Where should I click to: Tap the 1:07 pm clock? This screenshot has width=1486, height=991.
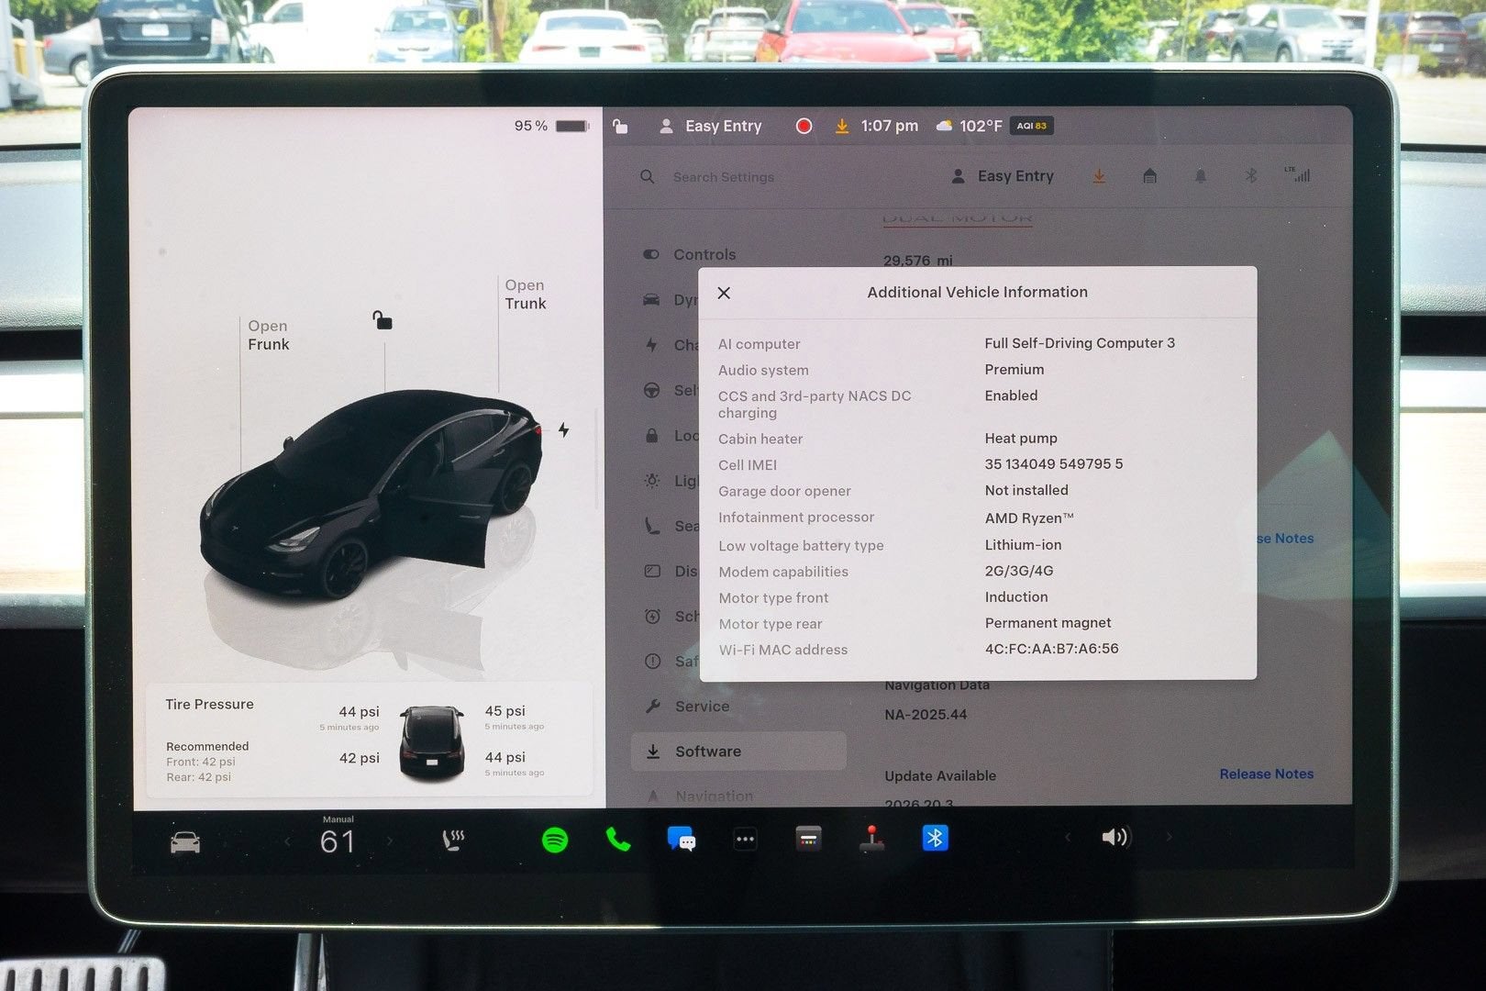[889, 126]
